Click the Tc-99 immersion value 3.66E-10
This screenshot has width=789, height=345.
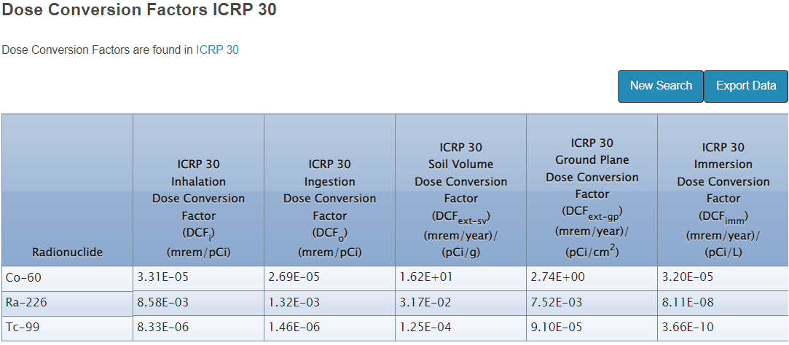(x=688, y=328)
